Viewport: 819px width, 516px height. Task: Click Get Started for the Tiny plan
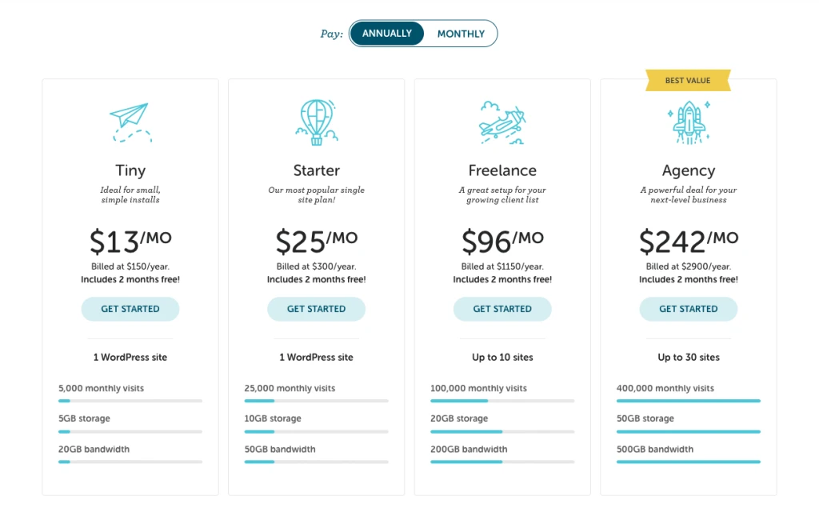click(130, 309)
